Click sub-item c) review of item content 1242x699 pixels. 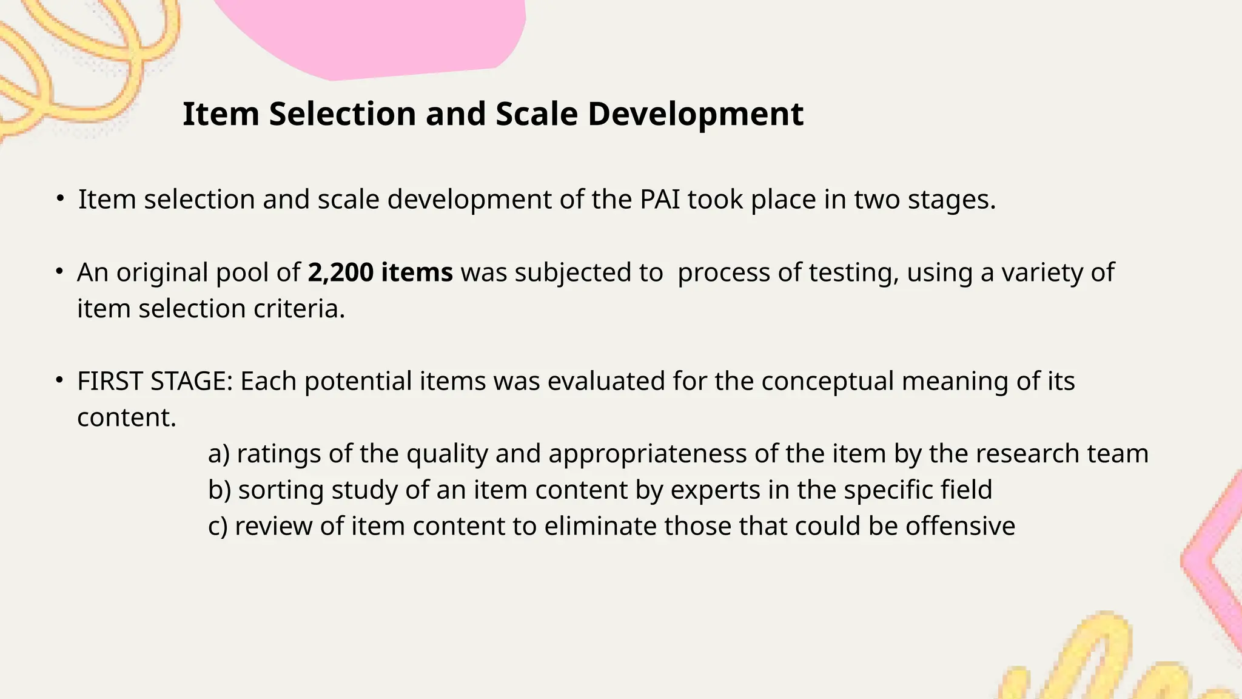coord(611,526)
